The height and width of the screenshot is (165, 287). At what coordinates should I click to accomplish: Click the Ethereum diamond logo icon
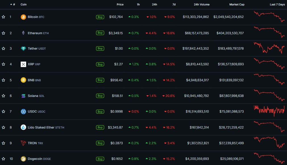point(23,33)
